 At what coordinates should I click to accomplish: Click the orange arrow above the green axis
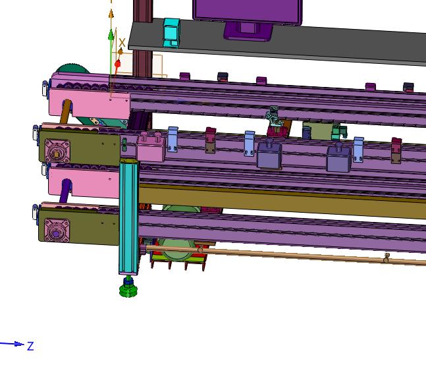pyautogui.click(x=111, y=14)
